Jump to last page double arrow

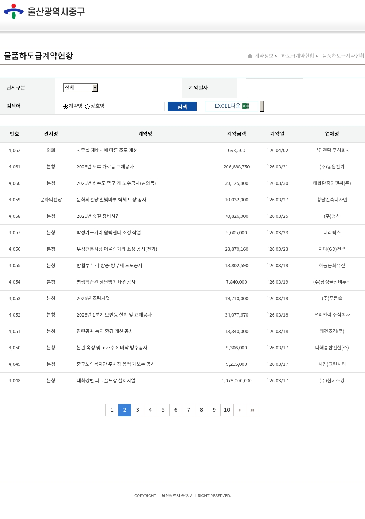253,410
